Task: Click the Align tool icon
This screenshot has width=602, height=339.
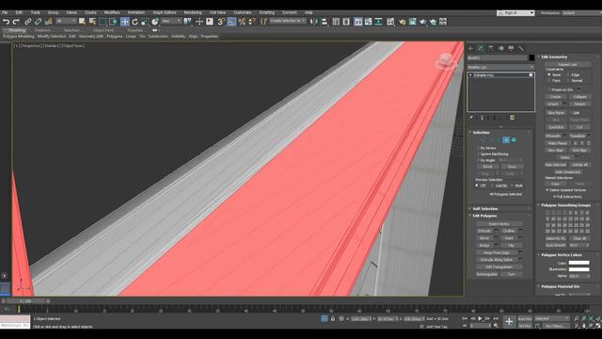Action: pyautogui.click(x=325, y=22)
